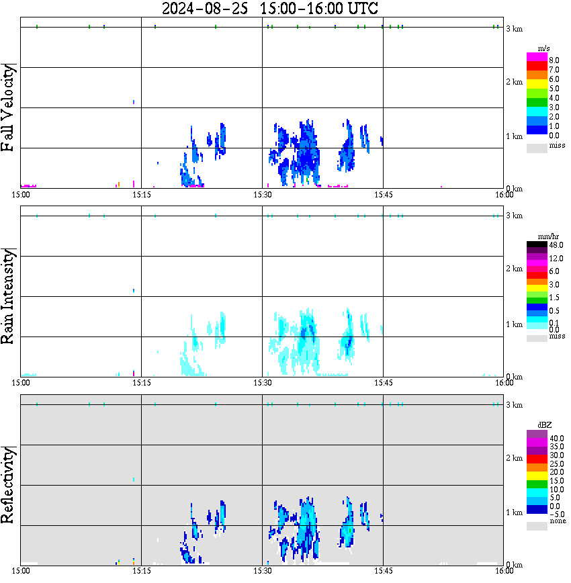Click the m/s legend unit label
The image size is (571, 583).
[543, 49]
